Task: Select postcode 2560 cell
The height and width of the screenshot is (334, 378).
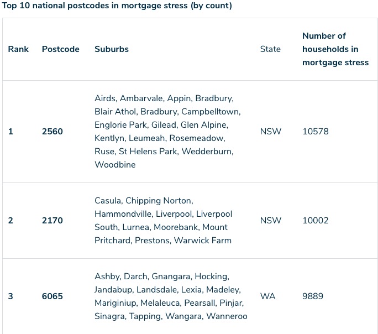Action: [x=53, y=132]
